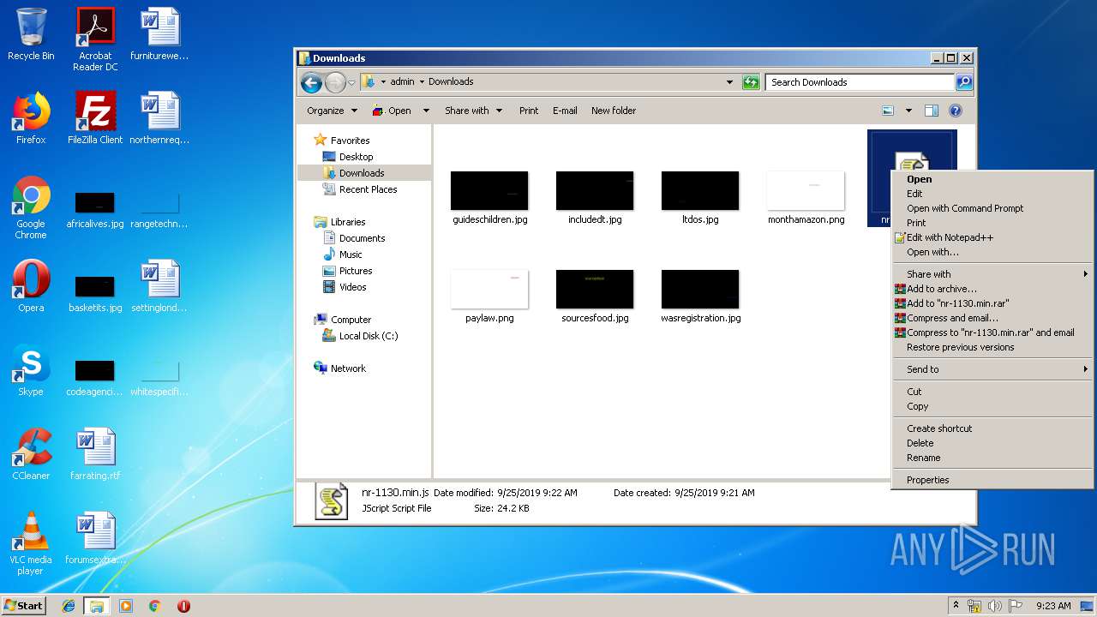Viewport: 1097px width, 617px height.
Task: Open Firefox desktop shortcut
Action: (x=31, y=118)
